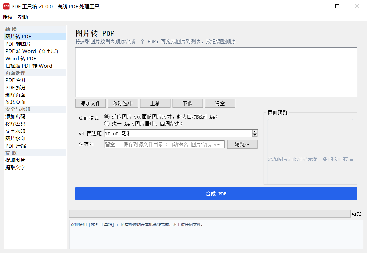Select the 统一 A4 page mode radio
This screenshot has height=253, width=367.
107,124
